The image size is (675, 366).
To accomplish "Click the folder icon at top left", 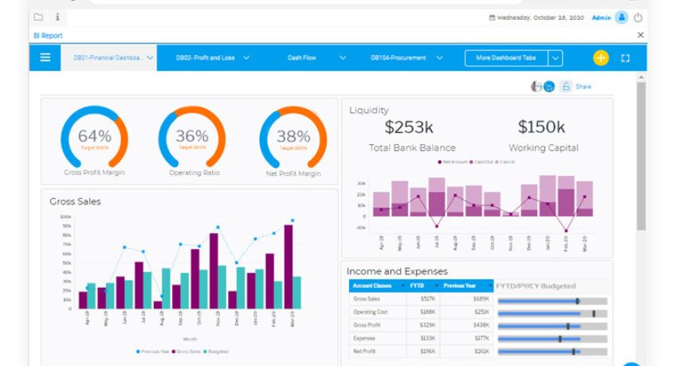I will 38,17.
